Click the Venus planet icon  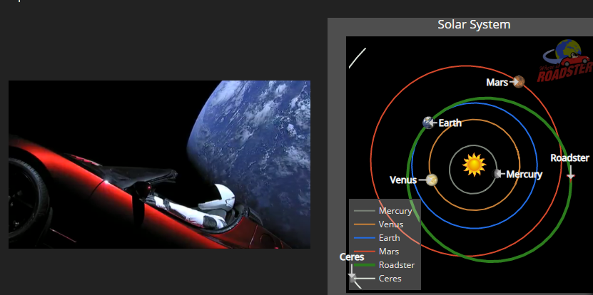point(432,180)
